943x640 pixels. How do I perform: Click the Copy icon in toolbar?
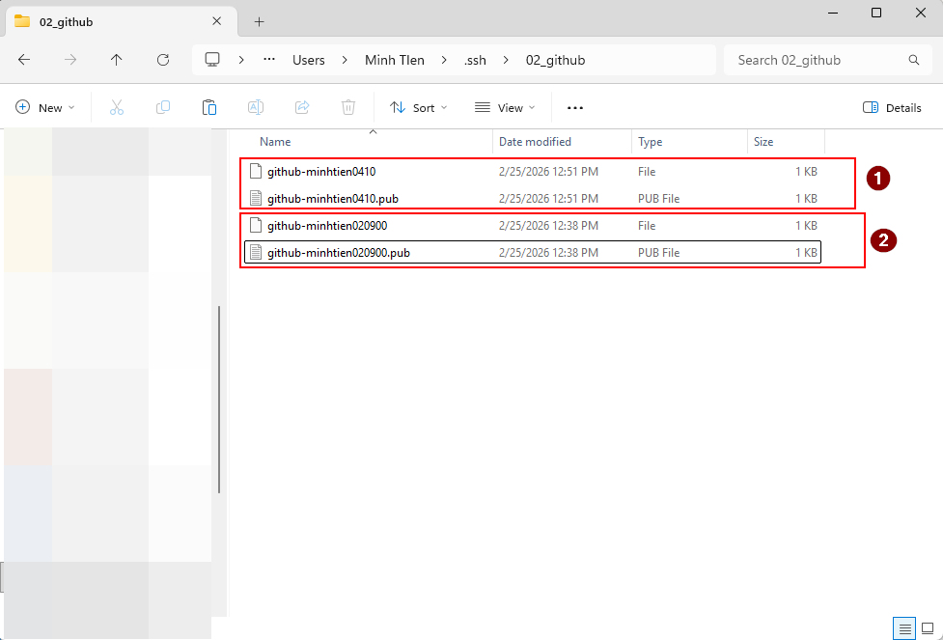[163, 108]
